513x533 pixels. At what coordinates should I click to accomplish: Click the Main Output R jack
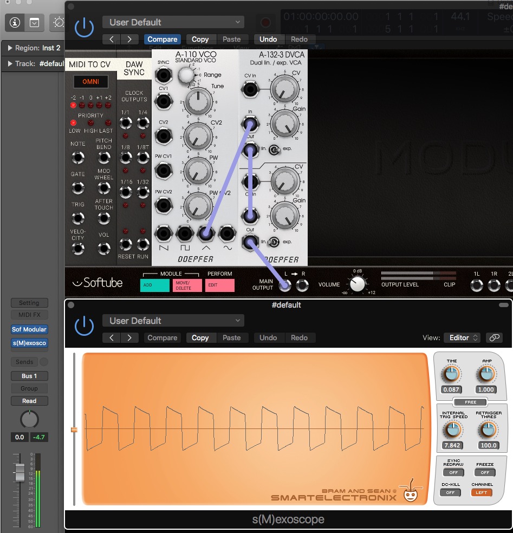(x=302, y=285)
